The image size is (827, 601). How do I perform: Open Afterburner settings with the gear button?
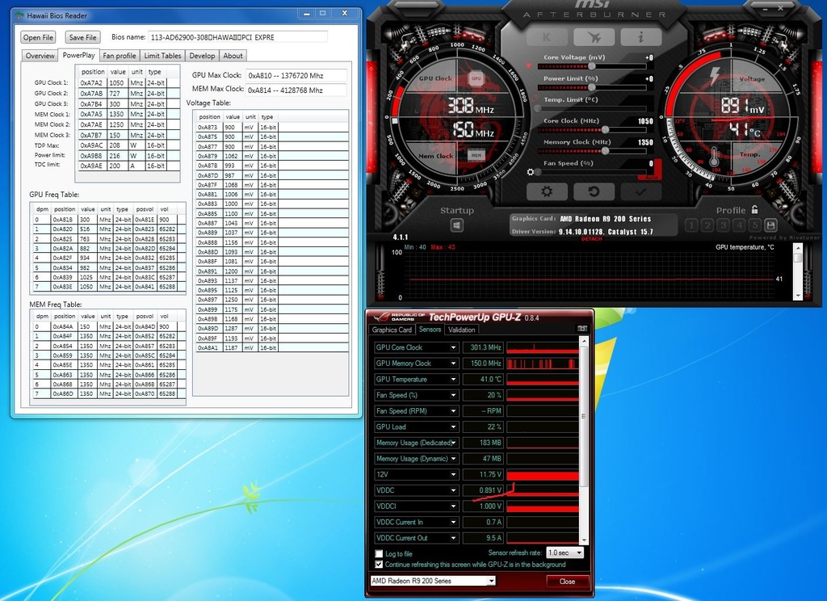[547, 191]
